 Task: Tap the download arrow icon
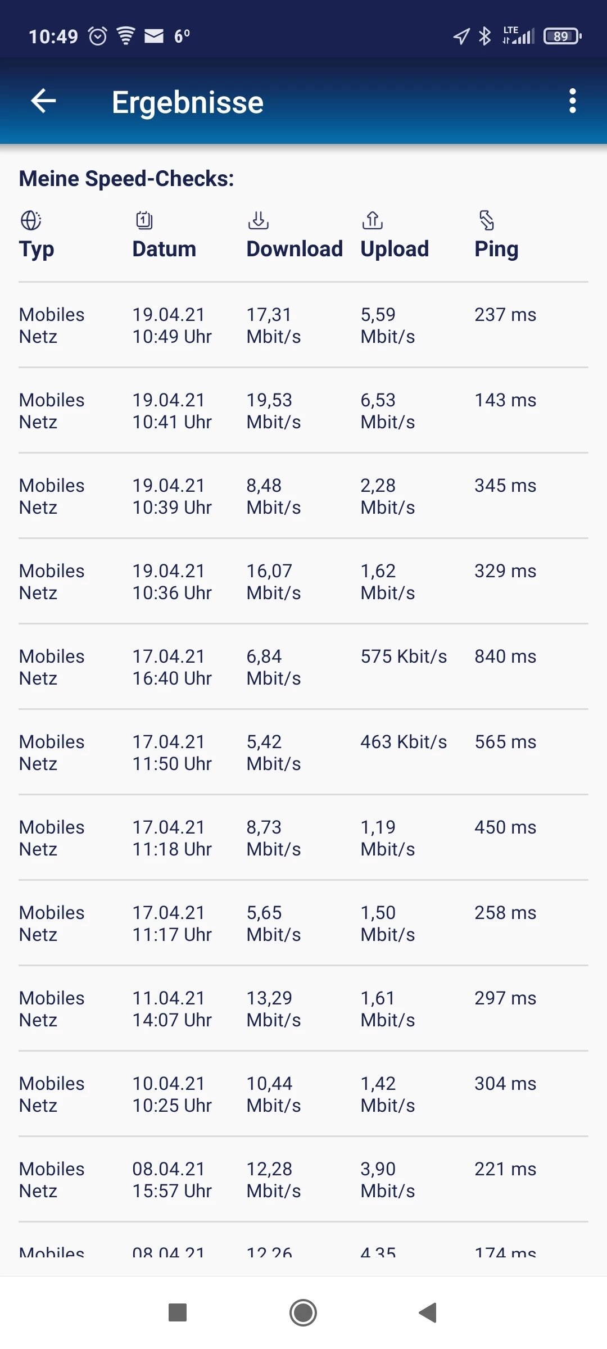[x=259, y=220]
